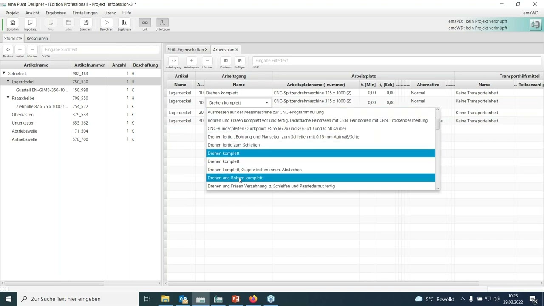Switch to the Stückliste tab

coord(13,38)
